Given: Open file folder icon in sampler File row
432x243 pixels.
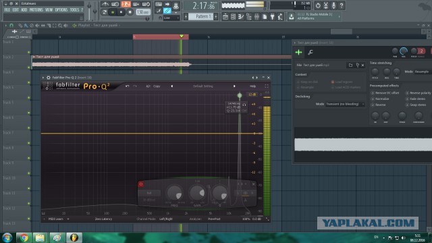Looking at the screenshot, I should pos(350,65).
